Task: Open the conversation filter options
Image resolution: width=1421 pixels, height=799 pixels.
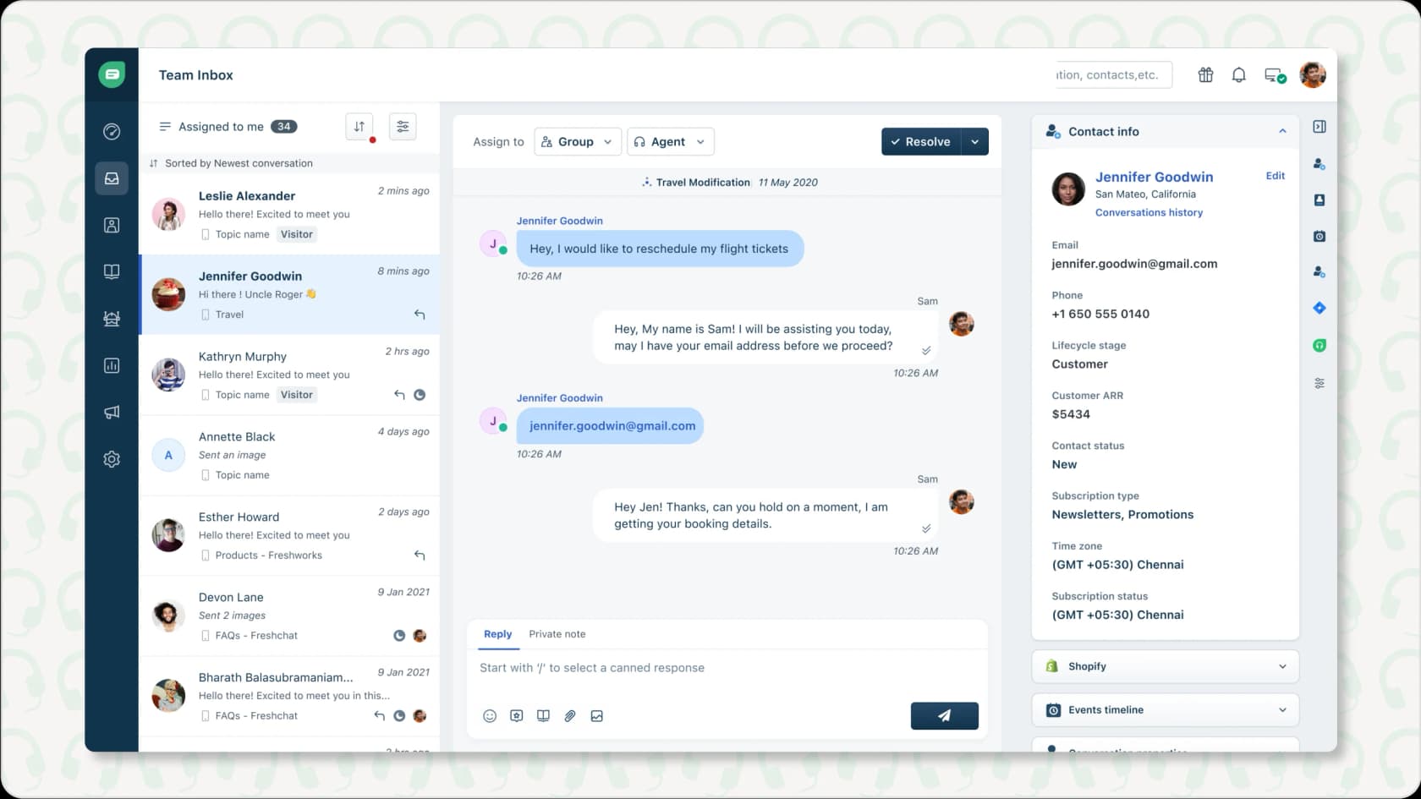Action: tap(403, 127)
